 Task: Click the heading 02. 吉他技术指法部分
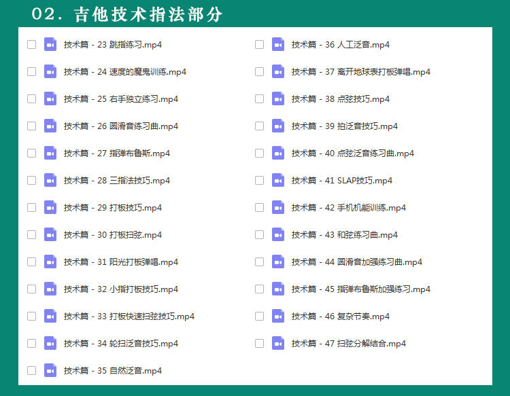(x=127, y=14)
